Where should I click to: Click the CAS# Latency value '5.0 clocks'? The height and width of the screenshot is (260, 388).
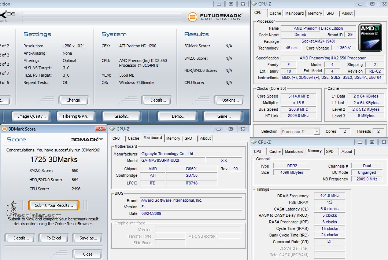(330, 209)
